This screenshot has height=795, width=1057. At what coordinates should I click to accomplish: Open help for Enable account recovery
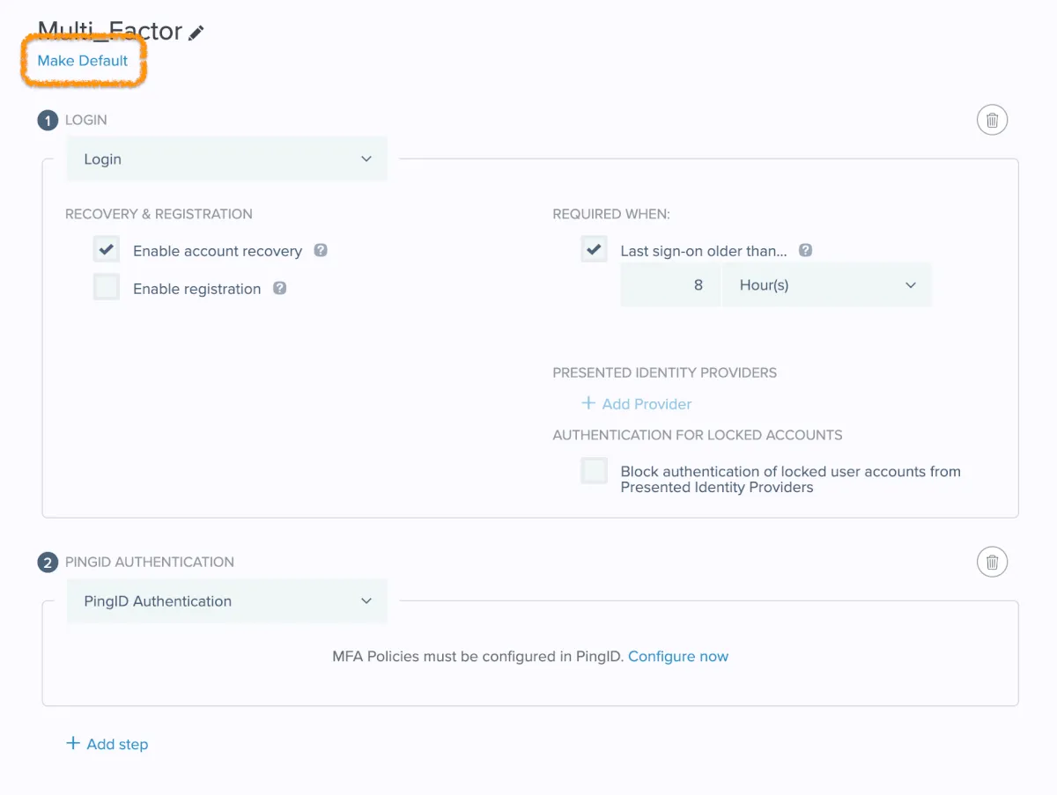click(321, 250)
